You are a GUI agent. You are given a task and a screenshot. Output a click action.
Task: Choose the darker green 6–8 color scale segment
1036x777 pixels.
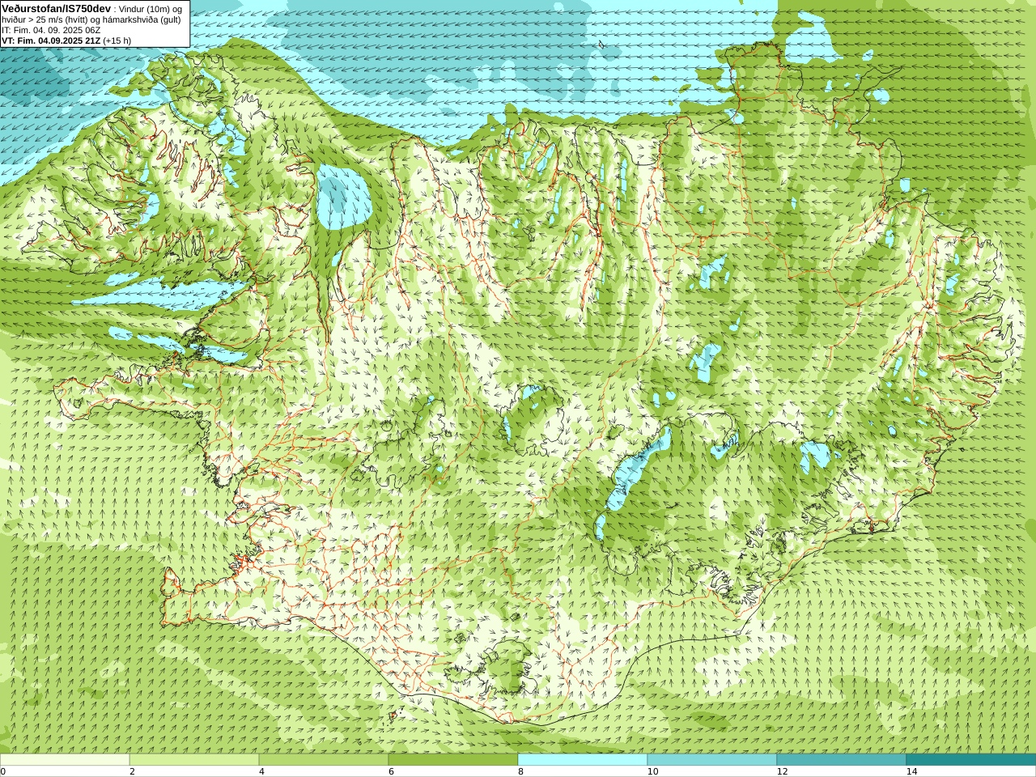[453, 760]
